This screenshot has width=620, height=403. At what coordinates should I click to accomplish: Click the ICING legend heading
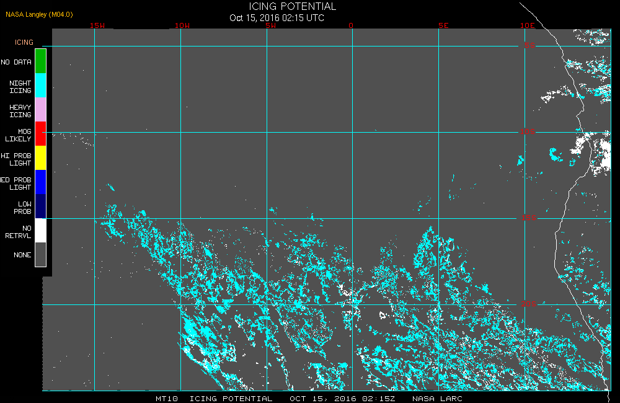24,42
